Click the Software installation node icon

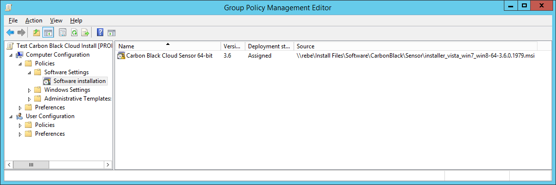pos(48,81)
